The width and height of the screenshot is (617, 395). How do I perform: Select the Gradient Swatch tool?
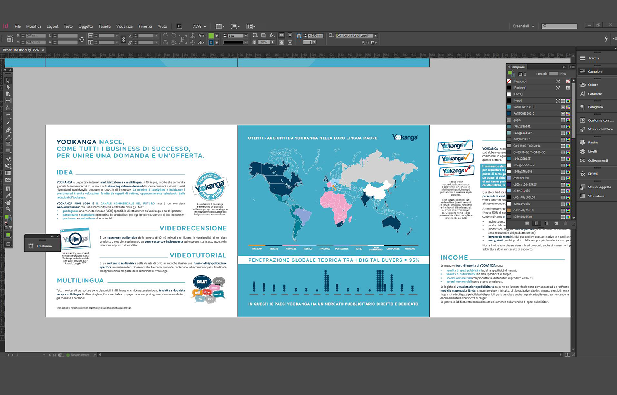click(x=8, y=173)
